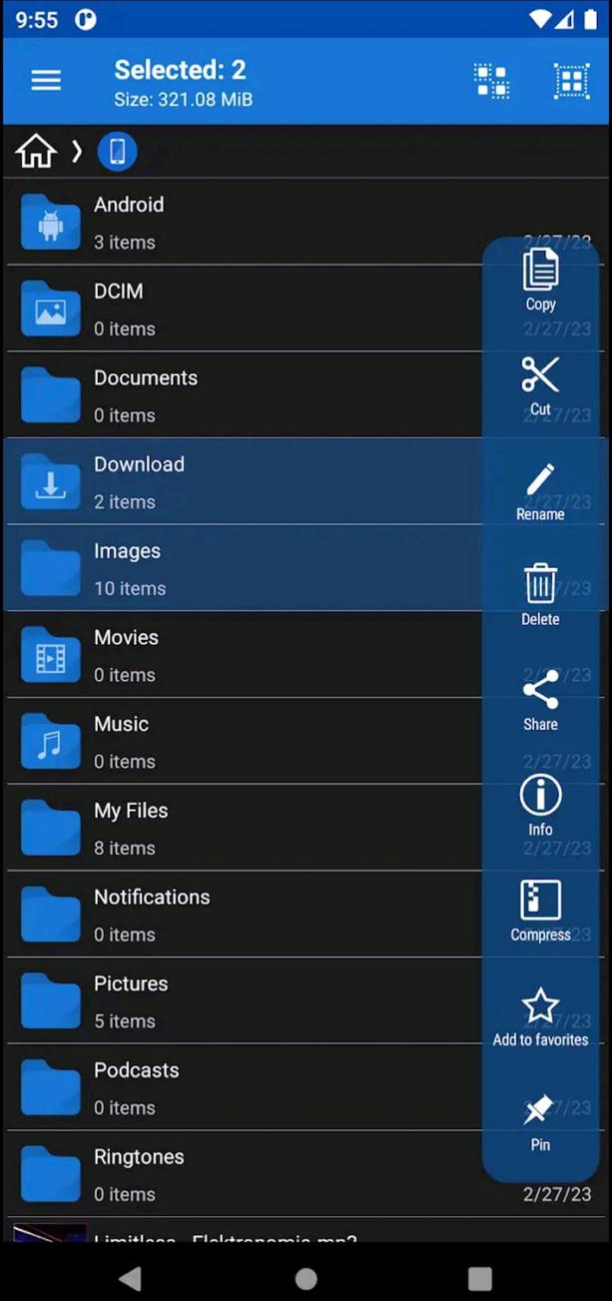Tap the Notifications folder icon
This screenshot has width=612, height=1301.
[x=50, y=915]
